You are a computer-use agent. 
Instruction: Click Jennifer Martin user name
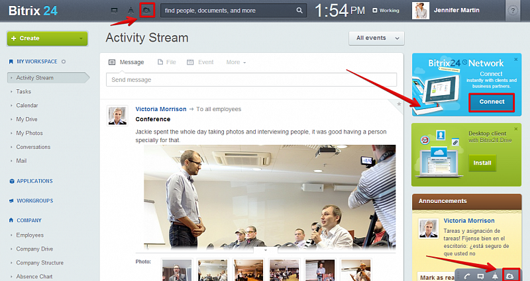pyautogui.click(x=456, y=10)
